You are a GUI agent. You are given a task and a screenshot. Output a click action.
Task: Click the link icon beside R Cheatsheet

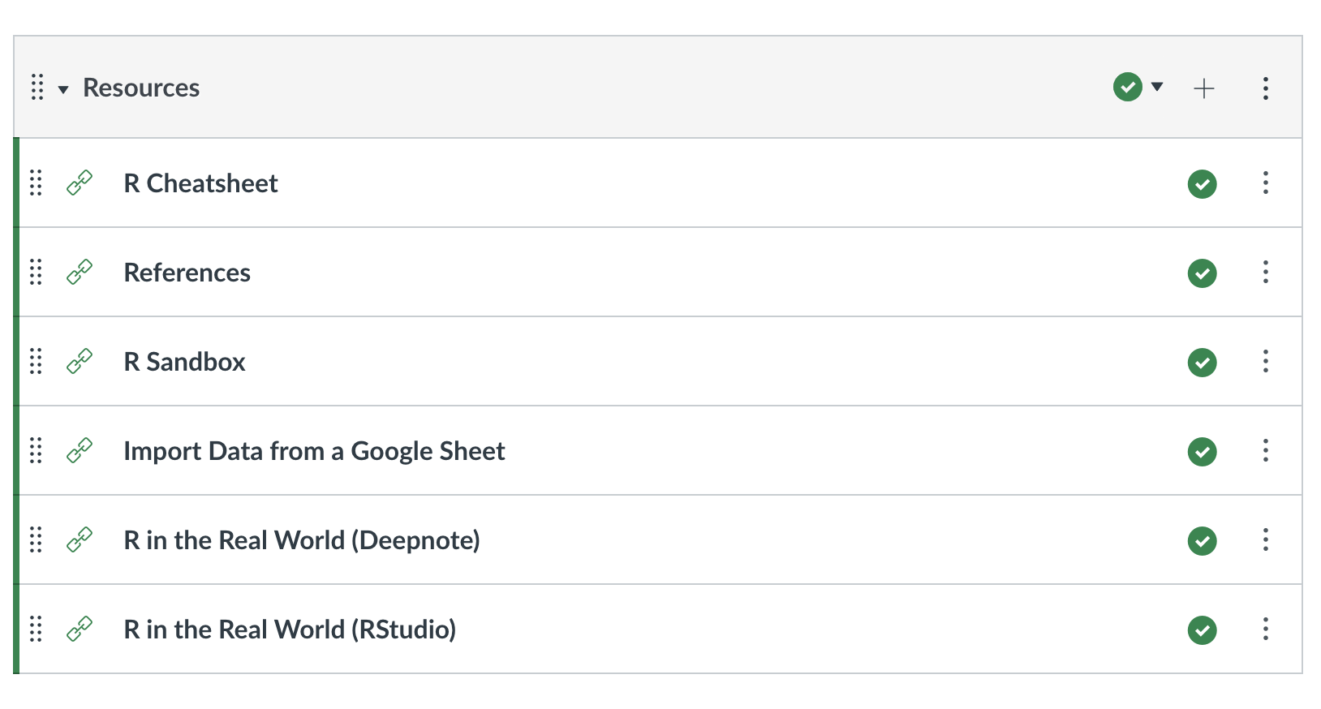point(80,183)
